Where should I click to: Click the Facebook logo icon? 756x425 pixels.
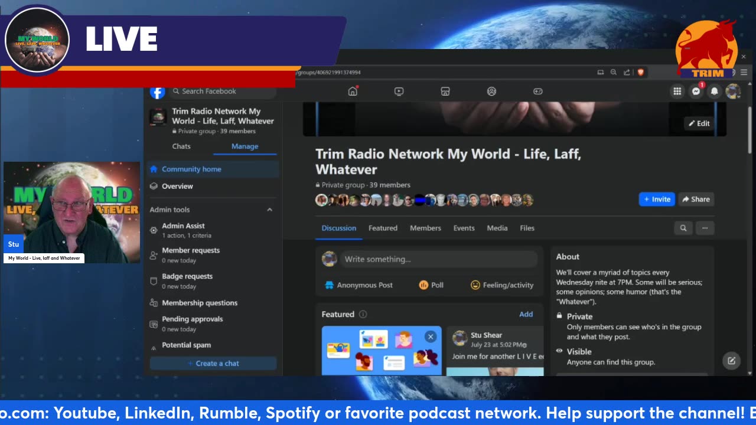tap(157, 92)
